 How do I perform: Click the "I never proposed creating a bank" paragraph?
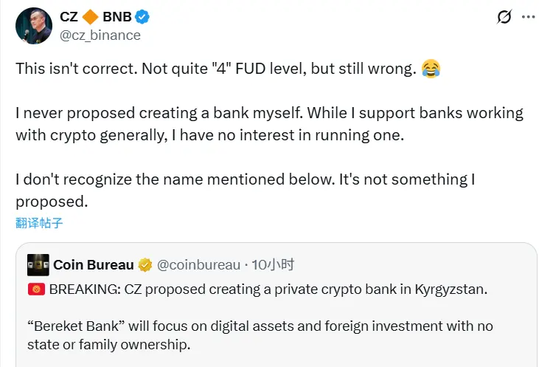click(x=269, y=124)
